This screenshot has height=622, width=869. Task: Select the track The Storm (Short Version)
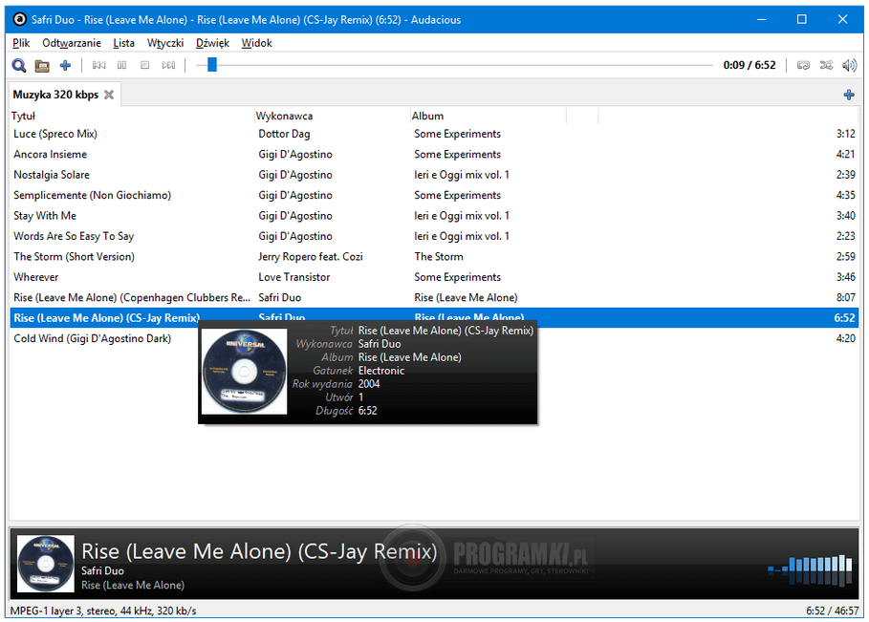pos(434,256)
